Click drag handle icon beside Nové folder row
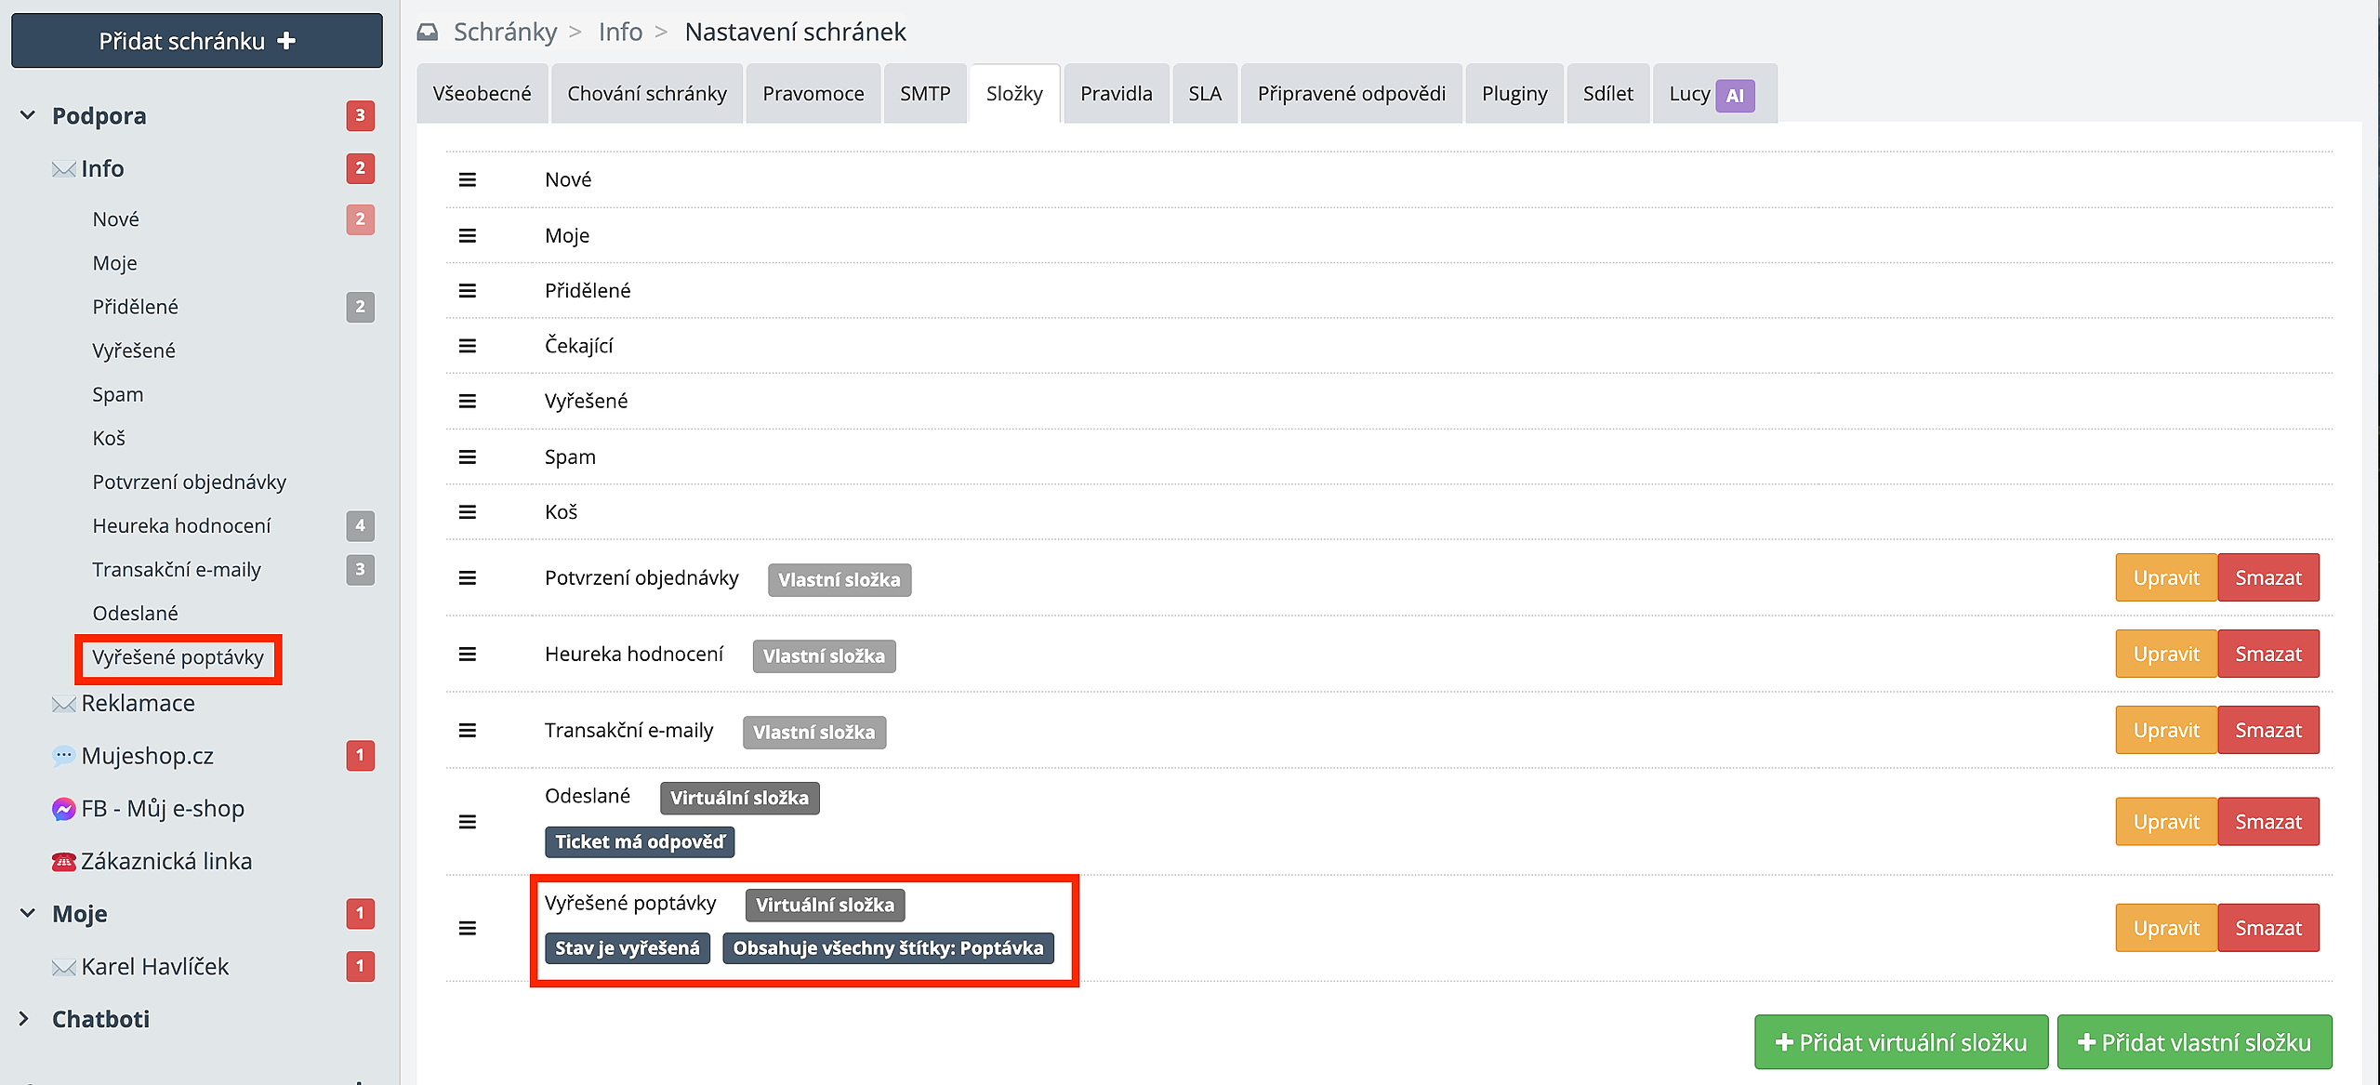The height and width of the screenshot is (1085, 2380). [x=468, y=179]
